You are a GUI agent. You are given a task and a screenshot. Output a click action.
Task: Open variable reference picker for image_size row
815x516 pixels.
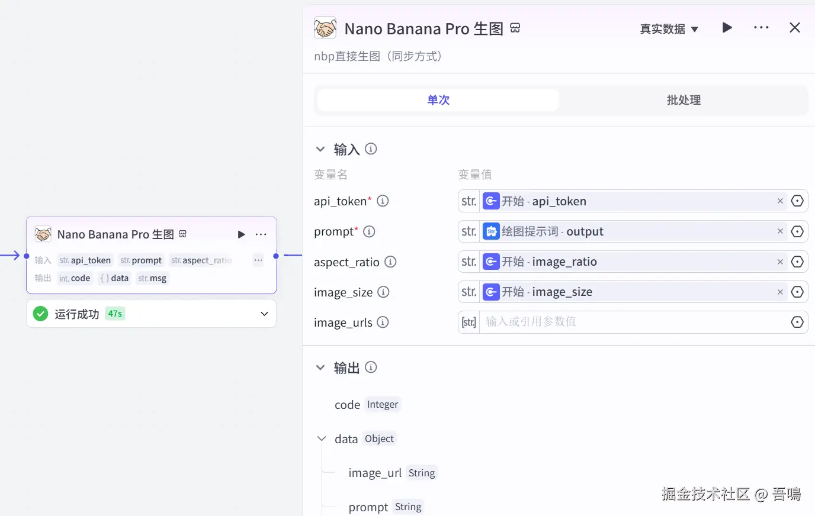click(x=798, y=292)
